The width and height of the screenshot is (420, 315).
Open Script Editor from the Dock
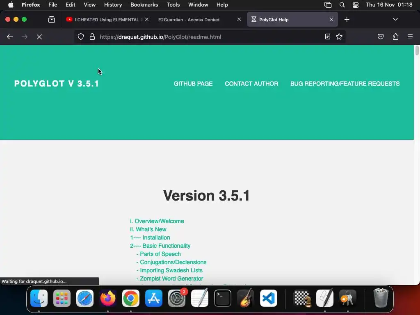325,298
